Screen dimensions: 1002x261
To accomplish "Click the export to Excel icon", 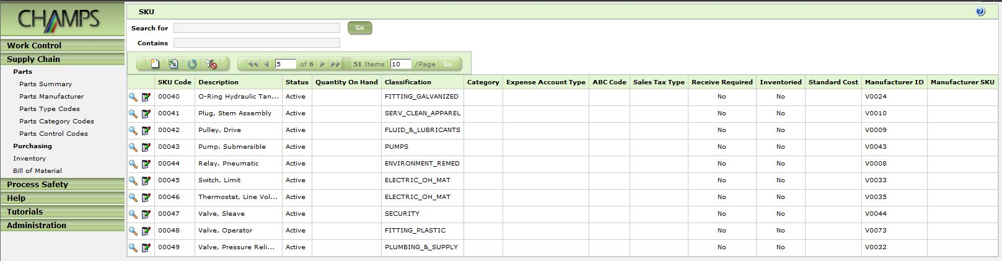I will [x=174, y=64].
